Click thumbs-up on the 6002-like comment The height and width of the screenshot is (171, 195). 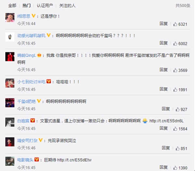coord(175,43)
